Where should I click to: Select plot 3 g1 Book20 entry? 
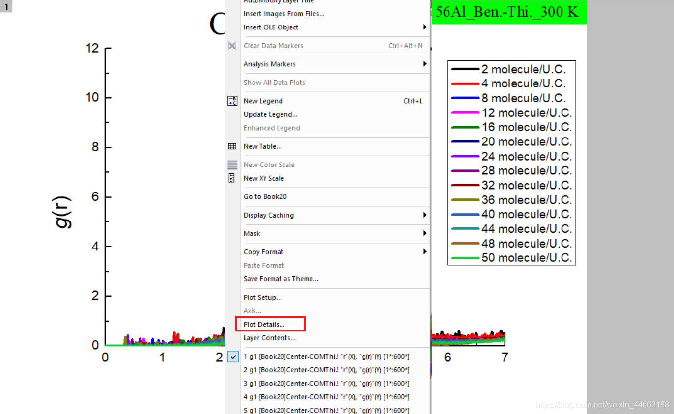(x=326, y=384)
